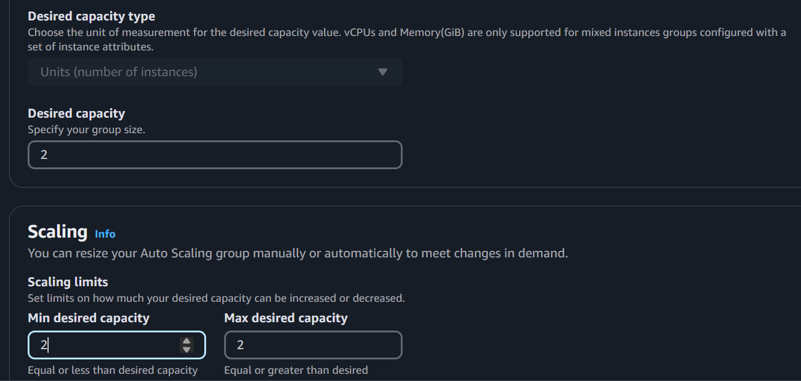The height and width of the screenshot is (381, 801).
Task: Click the Specify your group size hint
Action: 87,130
